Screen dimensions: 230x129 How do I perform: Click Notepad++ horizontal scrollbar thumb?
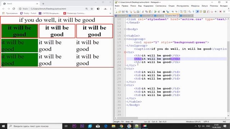(127, 118)
